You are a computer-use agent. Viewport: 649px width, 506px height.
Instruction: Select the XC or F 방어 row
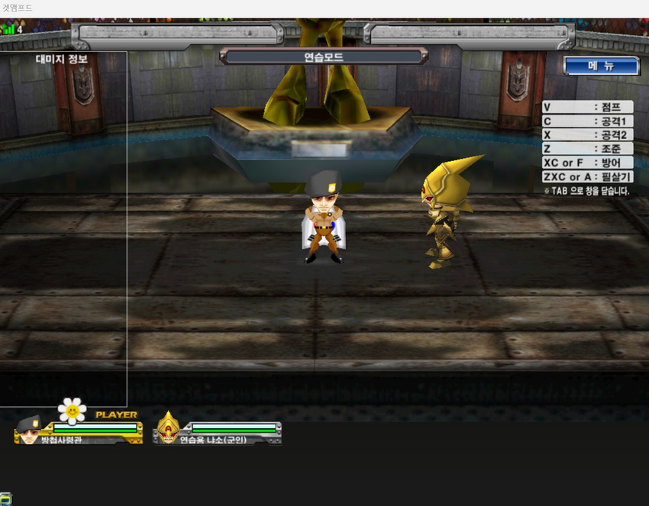pos(587,163)
